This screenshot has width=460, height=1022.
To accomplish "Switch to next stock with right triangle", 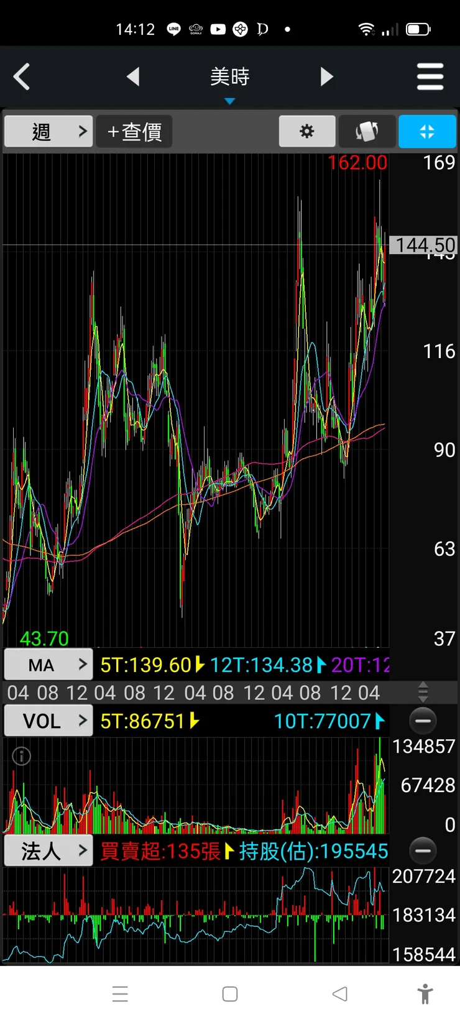I will point(327,77).
